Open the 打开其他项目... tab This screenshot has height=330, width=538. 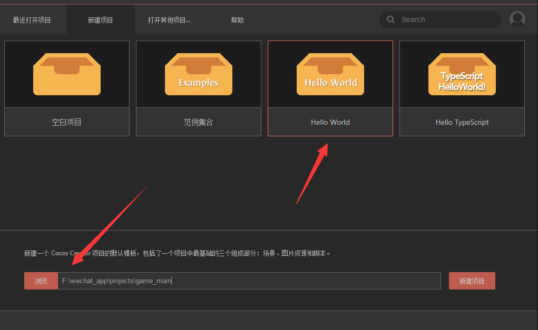(170, 19)
